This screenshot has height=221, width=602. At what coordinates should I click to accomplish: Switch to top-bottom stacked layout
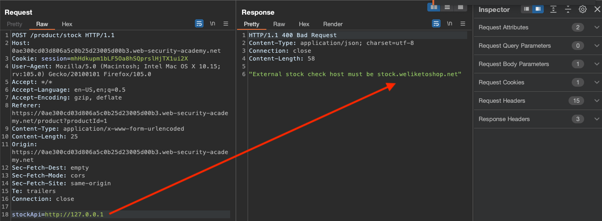tap(447, 7)
